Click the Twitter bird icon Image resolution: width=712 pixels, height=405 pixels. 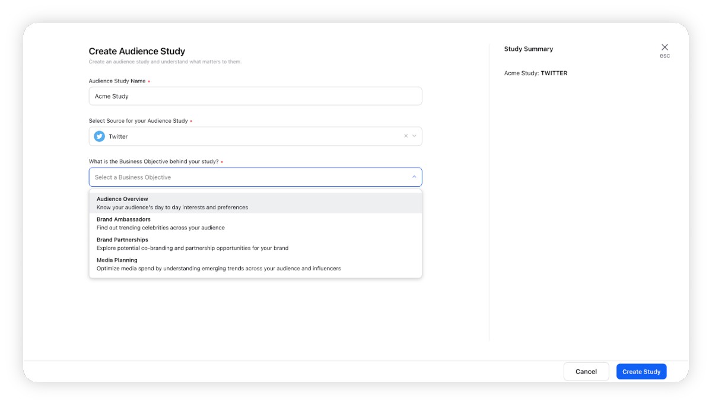coord(100,136)
